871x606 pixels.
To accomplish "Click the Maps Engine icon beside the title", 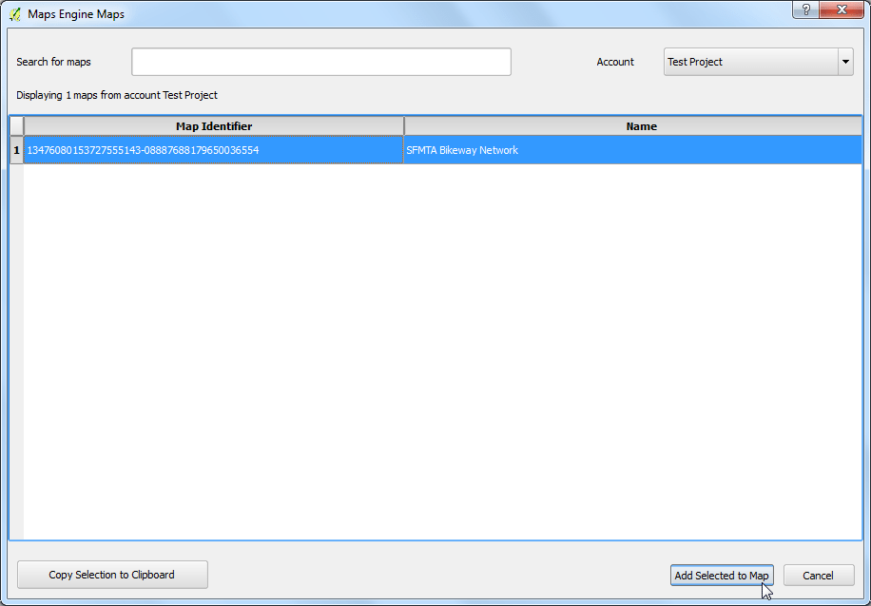I will click(13, 13).
